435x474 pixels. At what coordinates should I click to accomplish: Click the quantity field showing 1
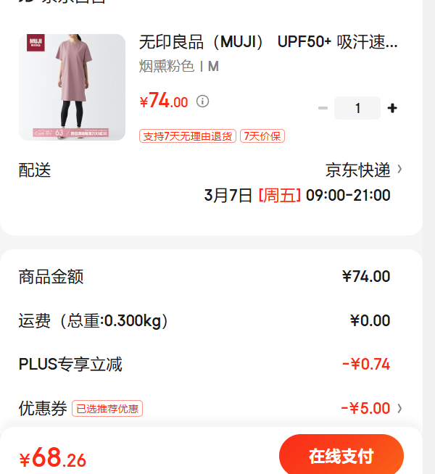click(357, 108)
